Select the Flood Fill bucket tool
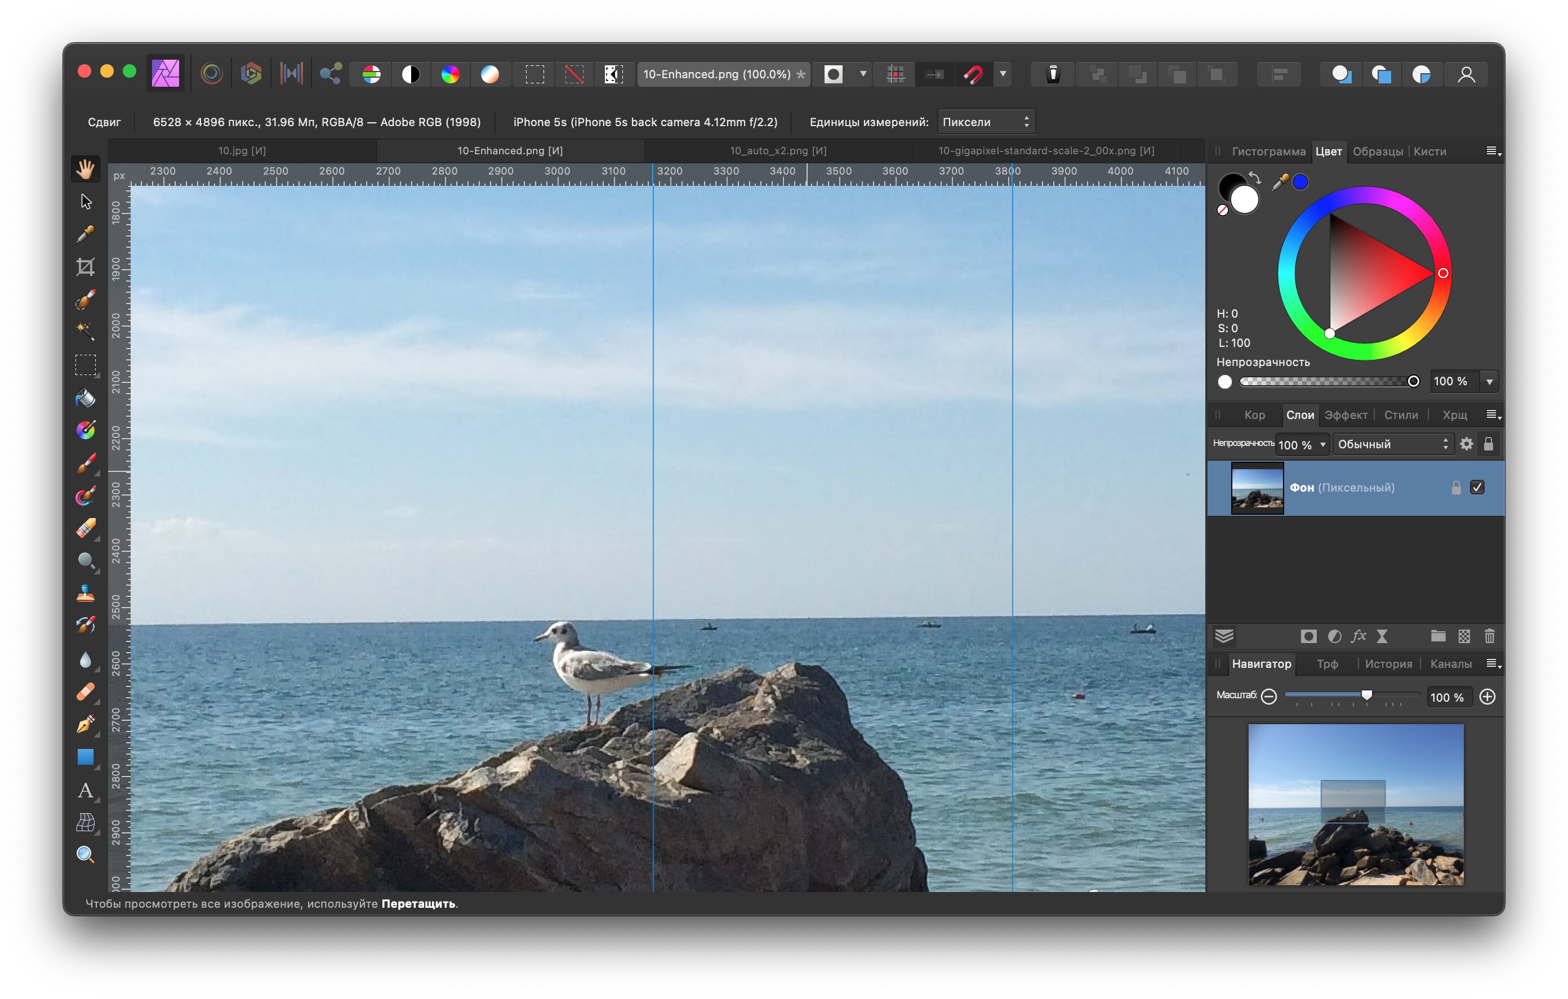1568x999 pixels. pos(85,397)
